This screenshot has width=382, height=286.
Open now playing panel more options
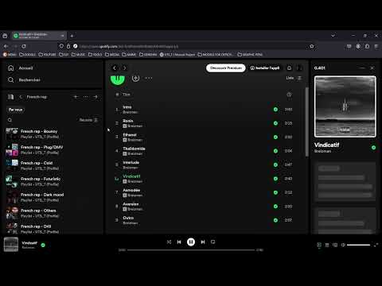(x=362, y=68)
